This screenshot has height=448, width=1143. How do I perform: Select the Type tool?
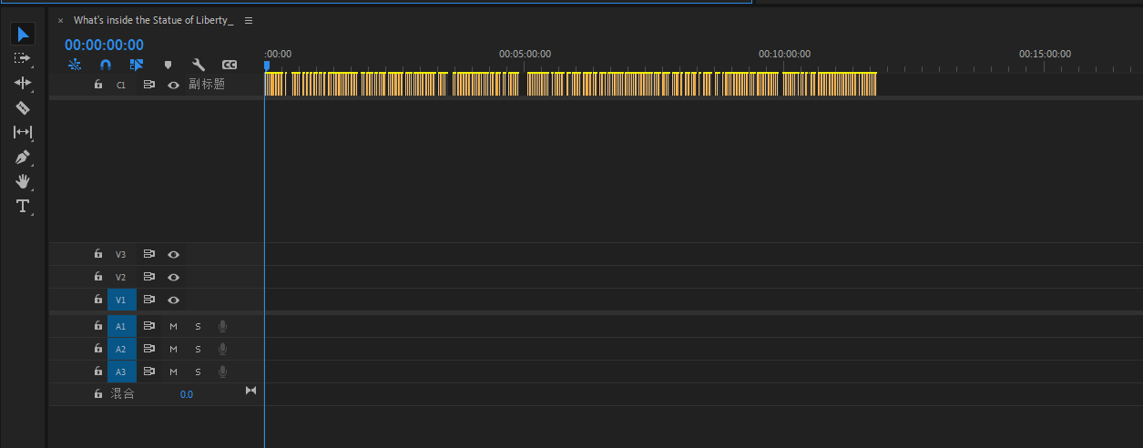point(23,206)
